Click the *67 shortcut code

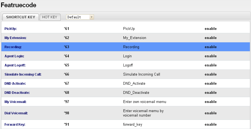point(66,84)
